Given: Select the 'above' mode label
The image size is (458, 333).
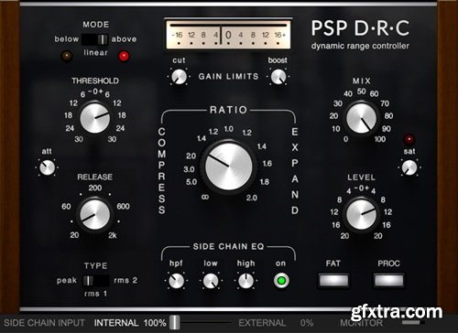Looking at the screenshot, I should click(x=124, y=39).
